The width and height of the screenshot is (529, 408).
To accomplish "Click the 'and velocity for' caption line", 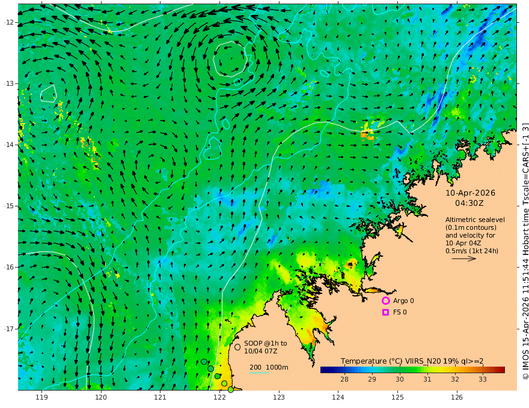I will click(x=470, y=235).
